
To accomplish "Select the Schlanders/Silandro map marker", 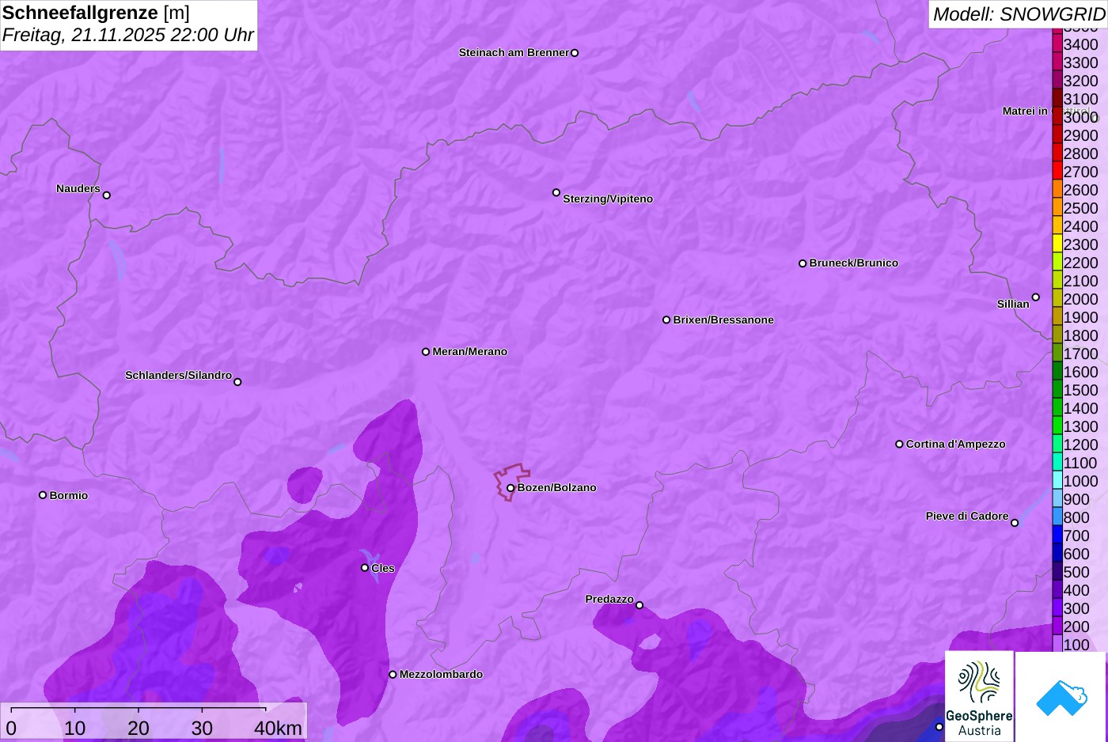I will (x=237, y=382).
